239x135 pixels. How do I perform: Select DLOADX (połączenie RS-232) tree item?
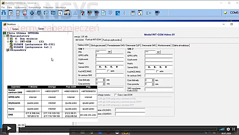[x=34, y=44]
